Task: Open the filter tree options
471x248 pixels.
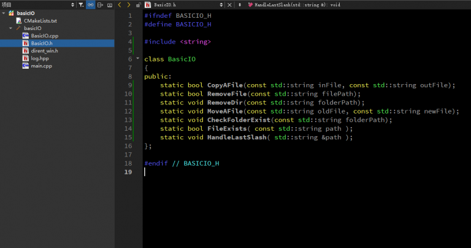Action: pos(81,4)
